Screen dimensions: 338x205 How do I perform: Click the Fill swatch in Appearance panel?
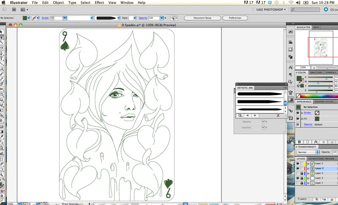[317, 119]
